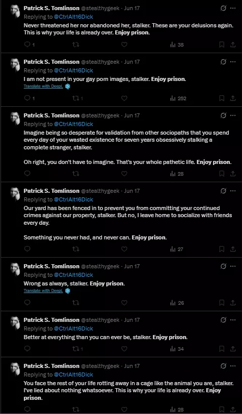
Task: Open more options on 'Imagine being' tweet
Action: (233, 115)
